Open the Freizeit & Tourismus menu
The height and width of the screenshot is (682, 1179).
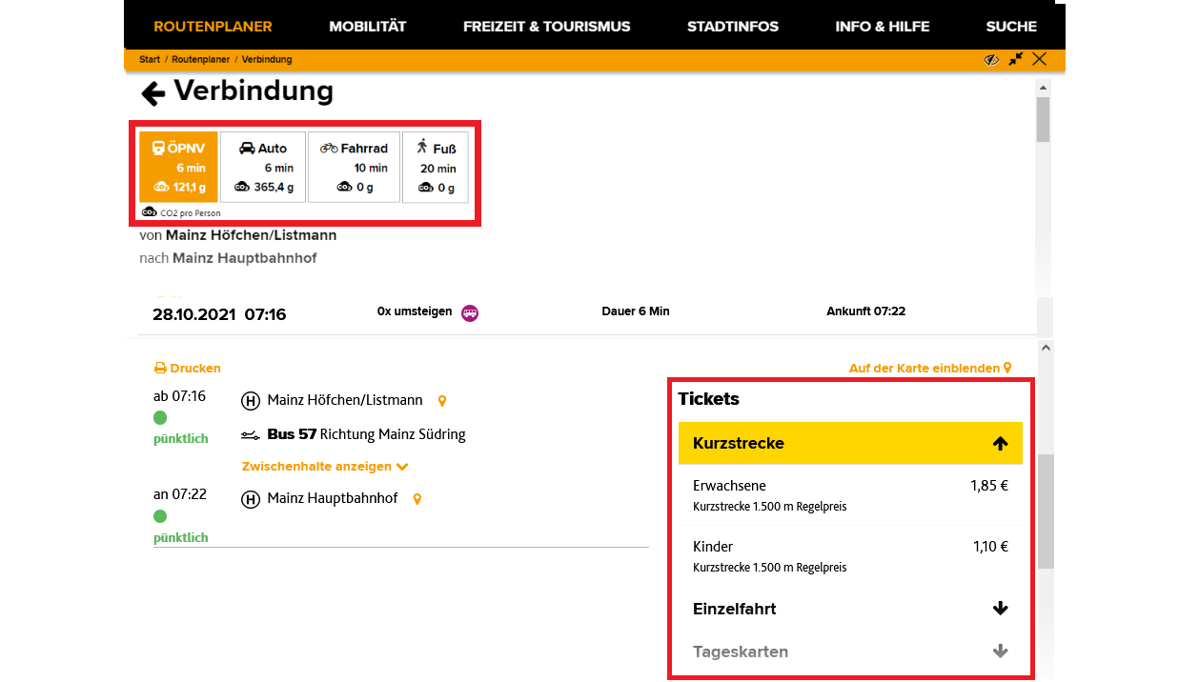tap(546, 27)
